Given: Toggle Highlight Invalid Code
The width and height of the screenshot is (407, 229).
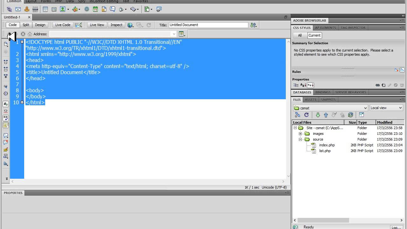Looking at the screenshot, I should [x=6, y=111].
